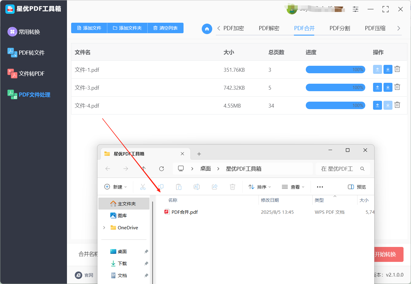Screen dimensions: 411x284
Task: Expand breadcrumb chevron after PC icon
Action: [192, 169]
